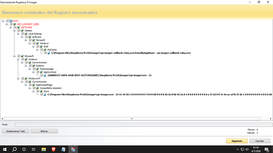273x153 pixels.
Task: Uncheck the Mi PC root checkbox
Action: [x=7, y=21]
